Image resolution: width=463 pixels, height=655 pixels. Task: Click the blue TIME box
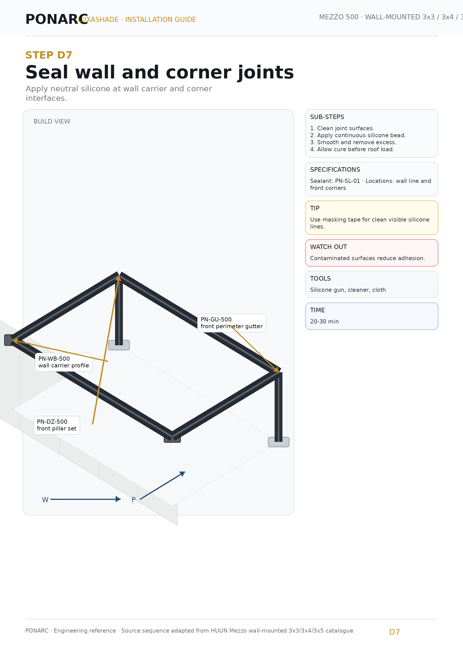371,316
